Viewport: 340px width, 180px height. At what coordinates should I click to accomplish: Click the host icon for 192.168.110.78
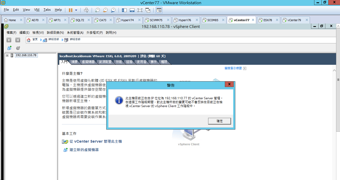point(12,55)
